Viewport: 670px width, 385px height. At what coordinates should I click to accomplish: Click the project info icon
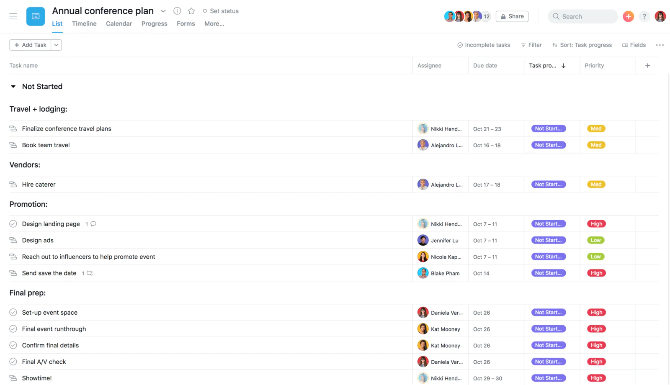(177, 11)
